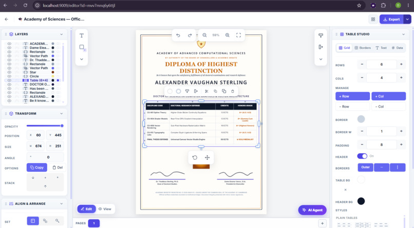Redo the last action

click(190, 35)
